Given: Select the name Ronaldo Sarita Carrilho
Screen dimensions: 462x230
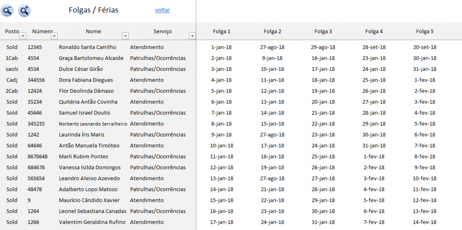Looking at the screenshot, I should pyautogui.click(x=87, y=47).
